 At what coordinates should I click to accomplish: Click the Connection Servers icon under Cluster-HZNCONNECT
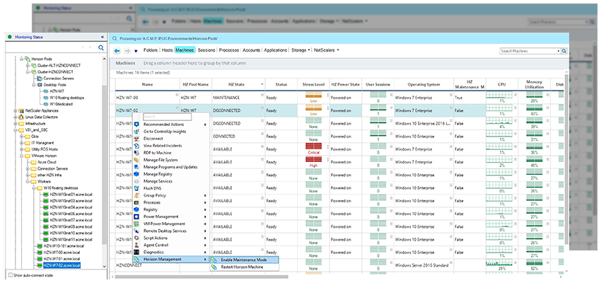pos(40,79)
